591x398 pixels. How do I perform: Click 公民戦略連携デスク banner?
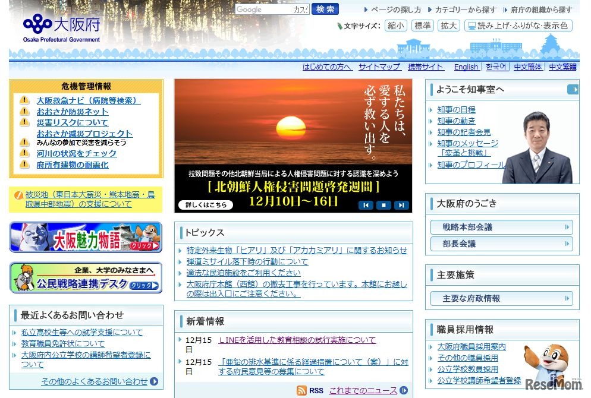click(86, 278)
